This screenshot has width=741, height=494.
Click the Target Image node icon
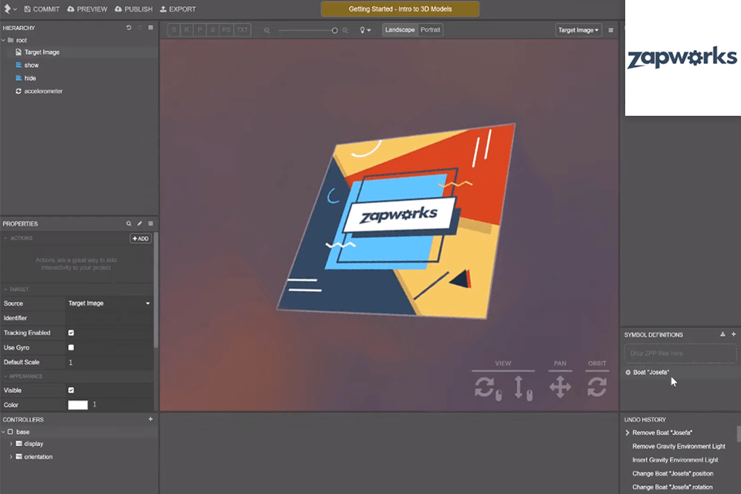coord(19,52)
